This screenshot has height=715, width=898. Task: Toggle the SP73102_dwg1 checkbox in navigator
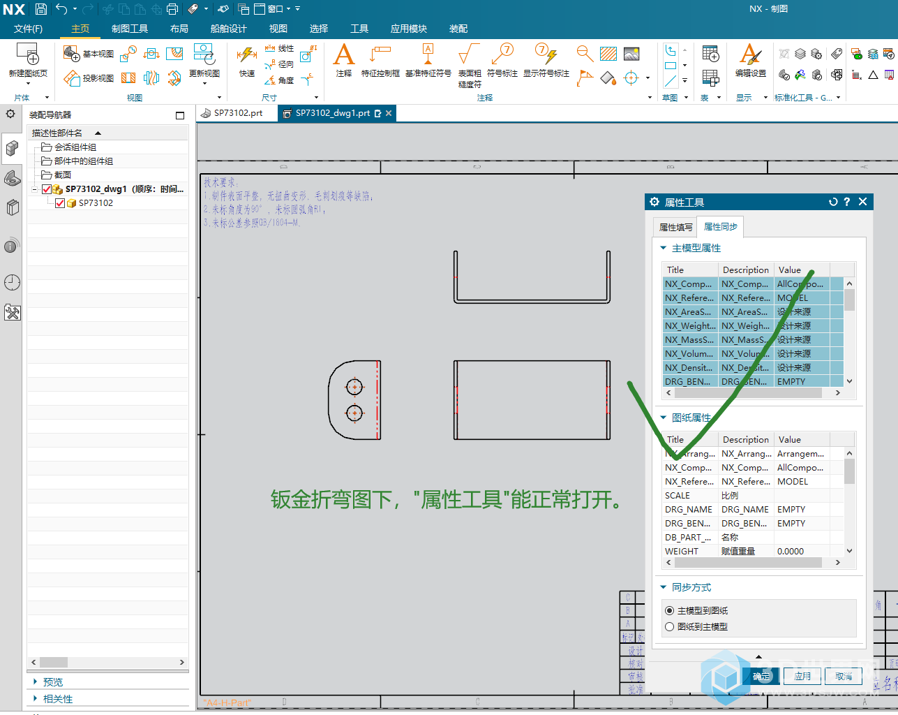pyautogui.click(x=47, y=189)
